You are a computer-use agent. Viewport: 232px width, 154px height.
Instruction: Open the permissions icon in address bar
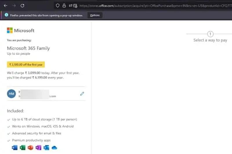pyautogui.click(x=72, y=5)
